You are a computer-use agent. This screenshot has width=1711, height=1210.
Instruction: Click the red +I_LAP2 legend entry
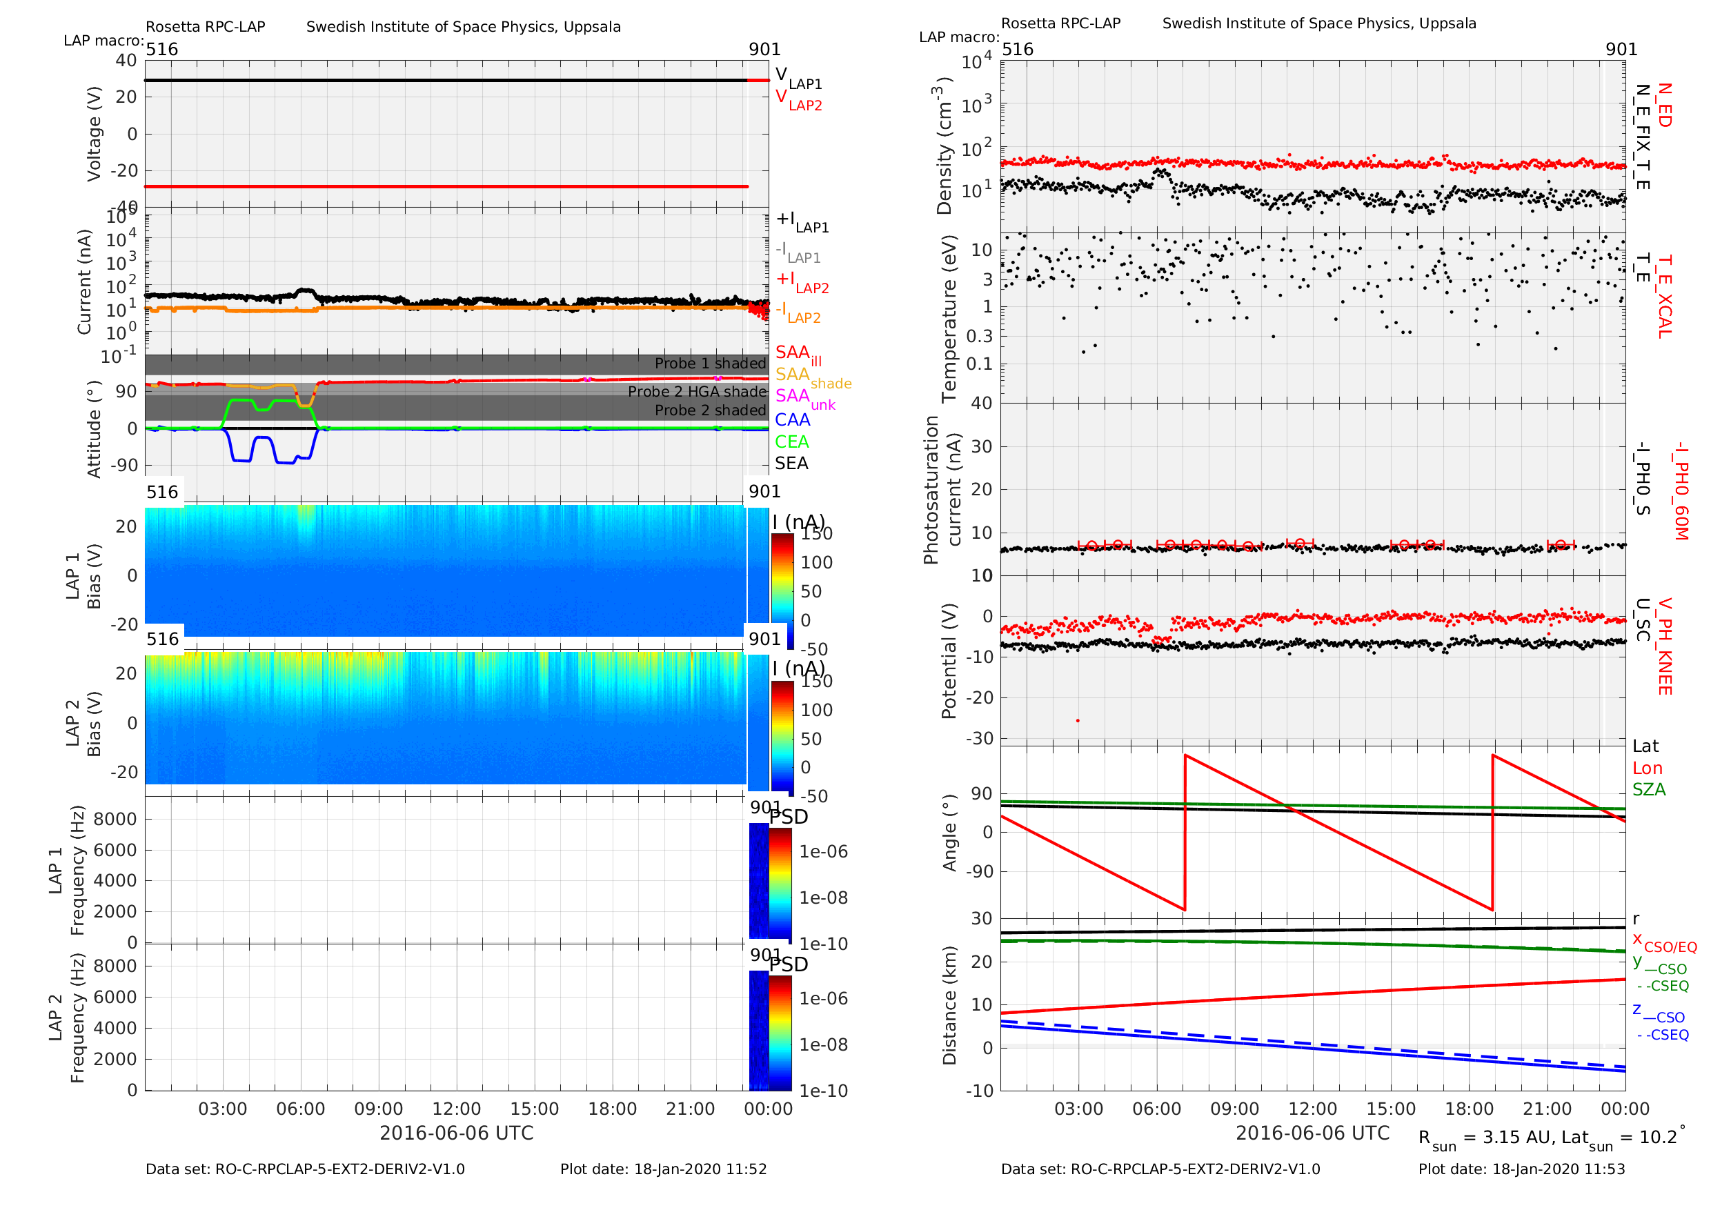802,282
